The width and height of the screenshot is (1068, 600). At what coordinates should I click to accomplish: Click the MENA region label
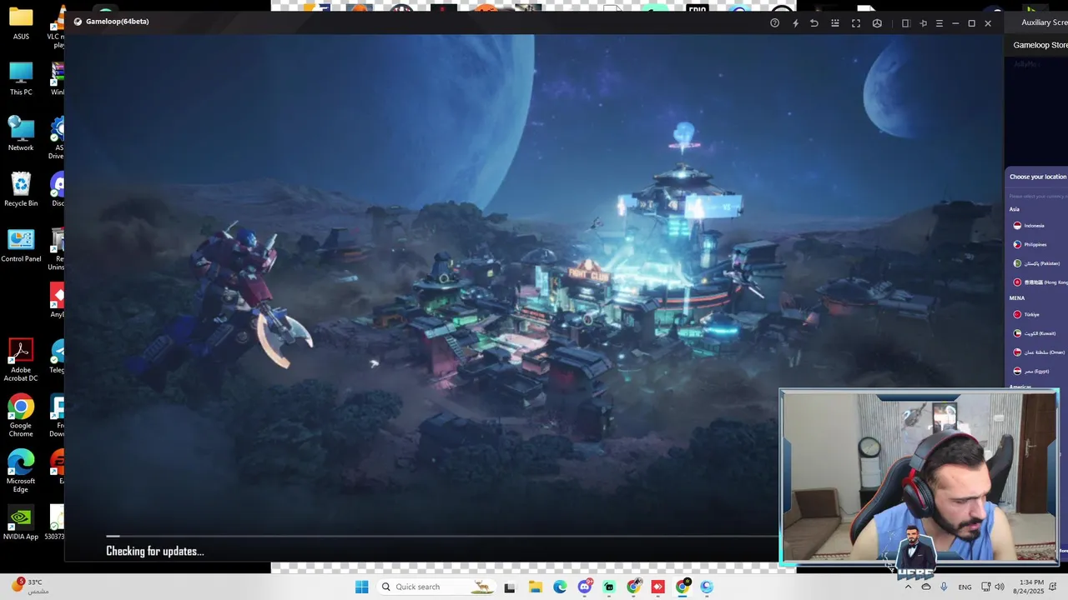[x=1017, y=297]
